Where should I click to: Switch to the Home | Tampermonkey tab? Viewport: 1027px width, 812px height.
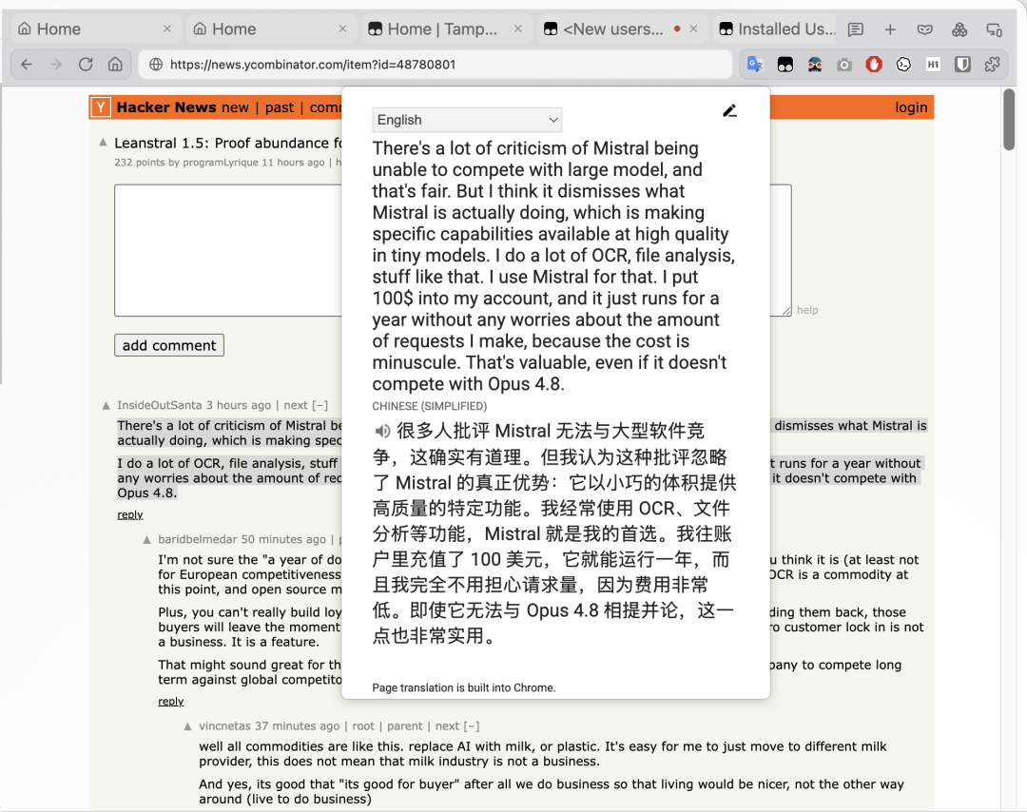446,29
